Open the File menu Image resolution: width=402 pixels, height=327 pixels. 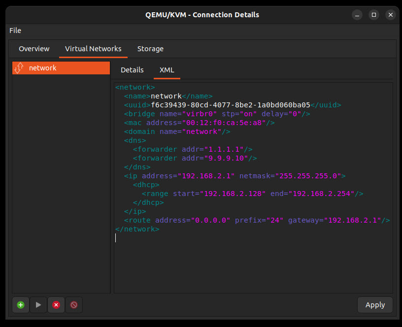(x=15, y=31)
